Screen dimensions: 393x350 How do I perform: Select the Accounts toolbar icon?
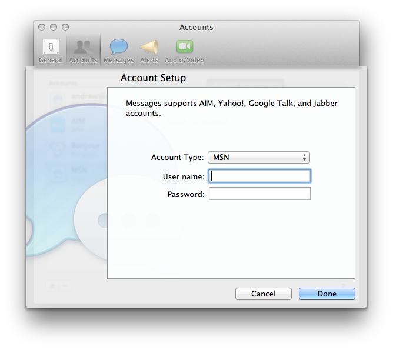[x=83, y=51]
